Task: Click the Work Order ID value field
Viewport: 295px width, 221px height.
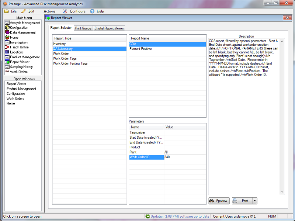Action: click(x=184, y=157)
